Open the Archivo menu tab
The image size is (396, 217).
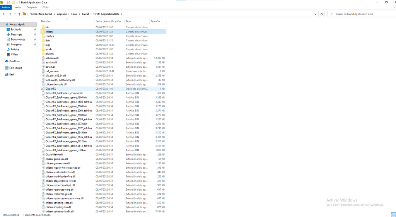tap(6, 7)
